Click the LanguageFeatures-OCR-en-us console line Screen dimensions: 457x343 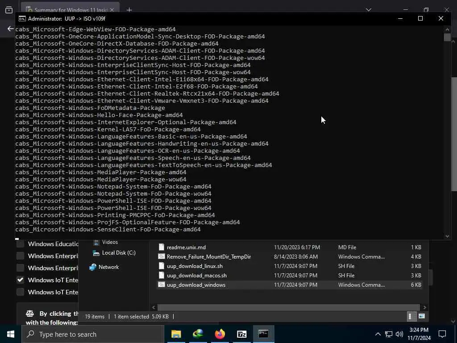tap(128, 151)
